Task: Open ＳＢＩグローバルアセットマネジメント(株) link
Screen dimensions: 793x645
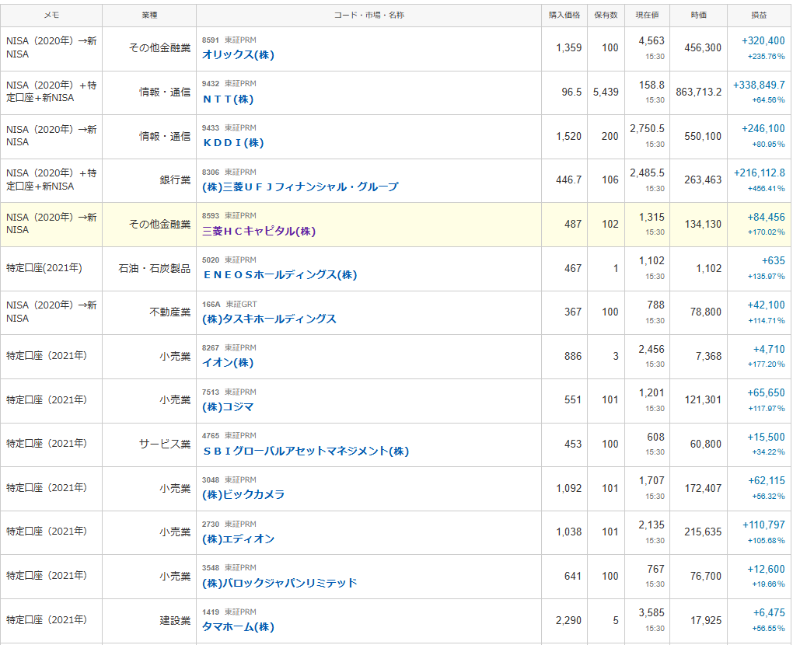Action: pyautogui.click(x=305, y=451)
